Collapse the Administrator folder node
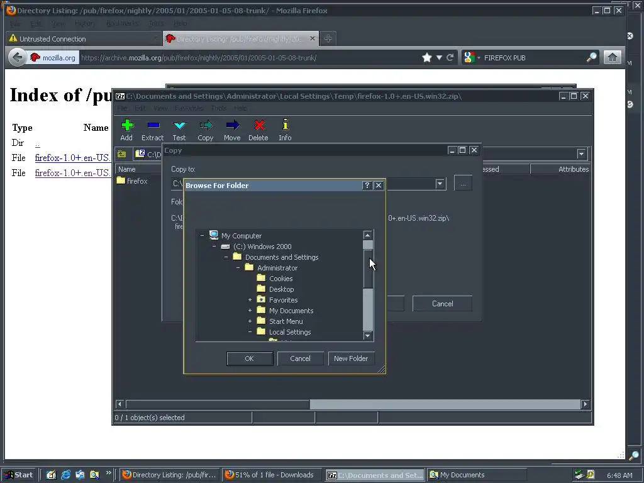This screenshot has width=644, height=483. 238,268
